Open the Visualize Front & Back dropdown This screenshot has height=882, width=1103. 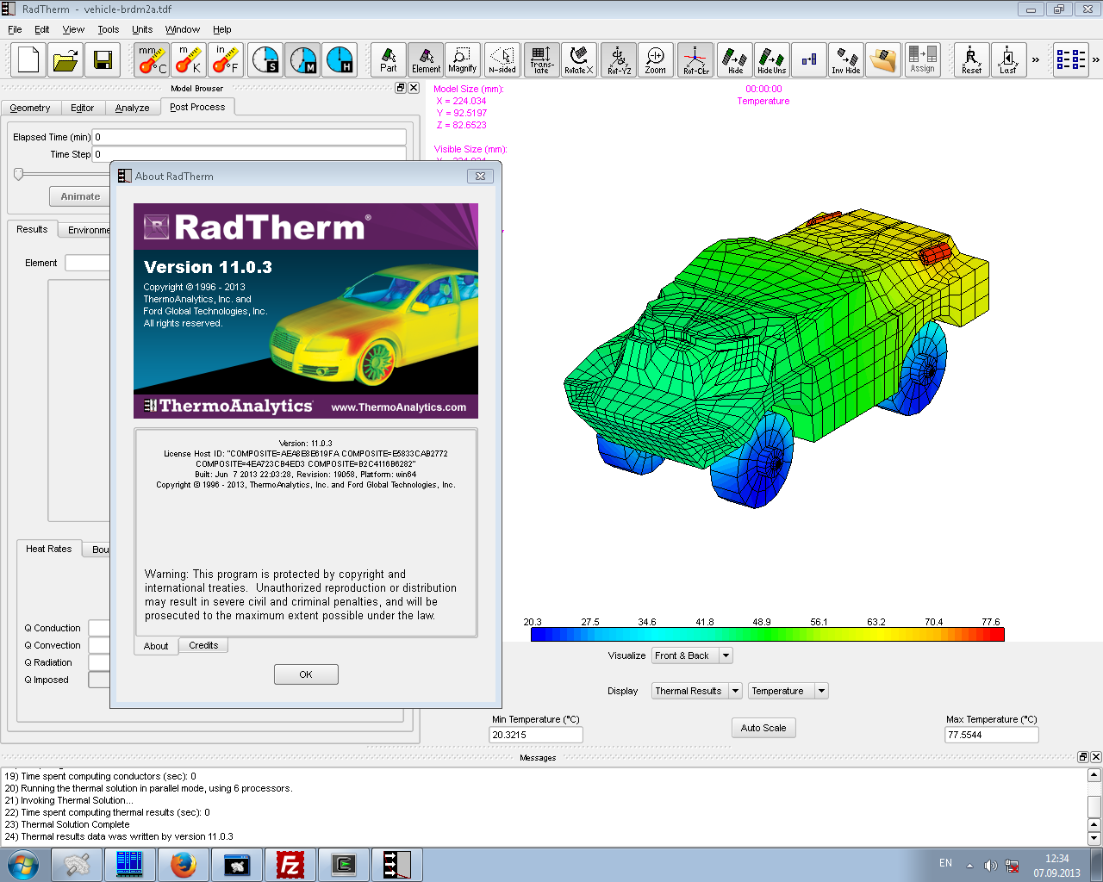pos(692,655)
